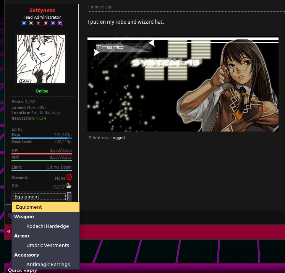Click the Equipment combo box field
This screenshot has height=273, width=285.
click(x=39, y=197)
